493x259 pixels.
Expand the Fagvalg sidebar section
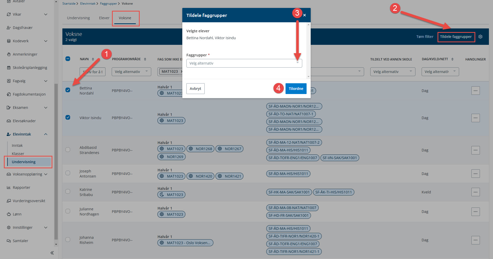tap(46, 81)
